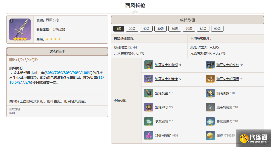Click the 史莱姆原浆 item icon
The height and width of the screenshot is (147, 271).
coord(210,121)
